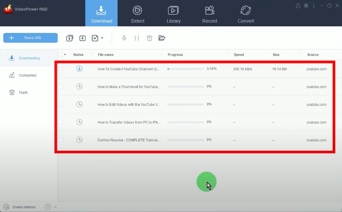Image resolution: width=342 pixels, height=212 pixels.
Task: Check the box for How To Create A YouTube Channel
Action: point(61,69)
